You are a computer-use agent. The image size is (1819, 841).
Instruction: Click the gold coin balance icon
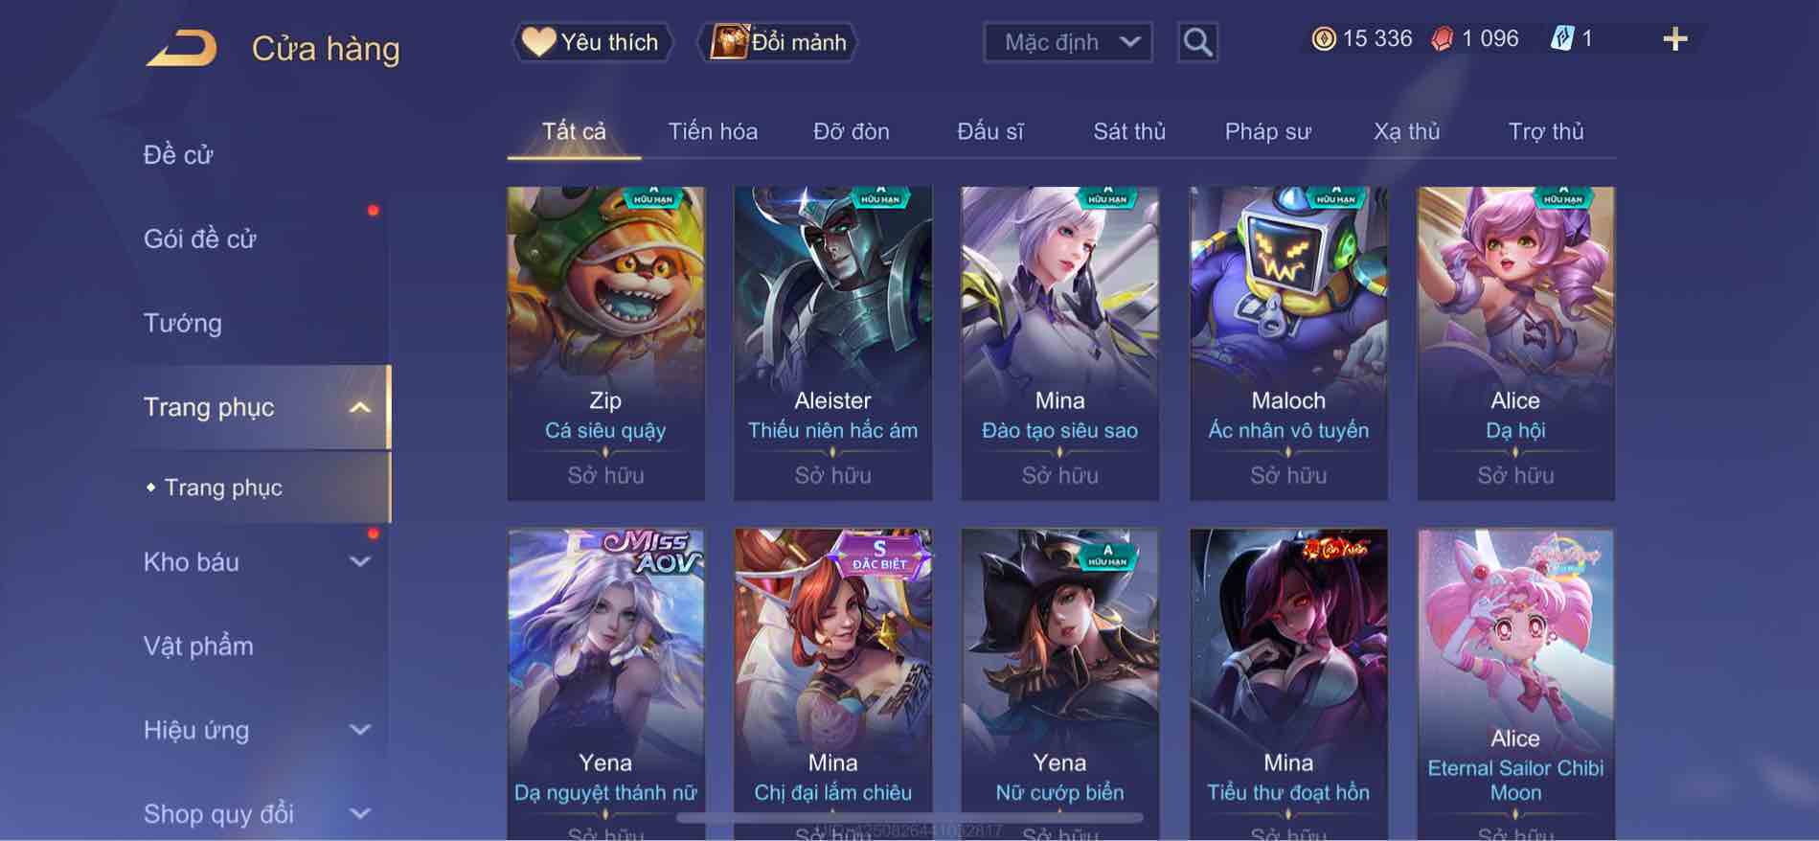[x=1324, y=39]
